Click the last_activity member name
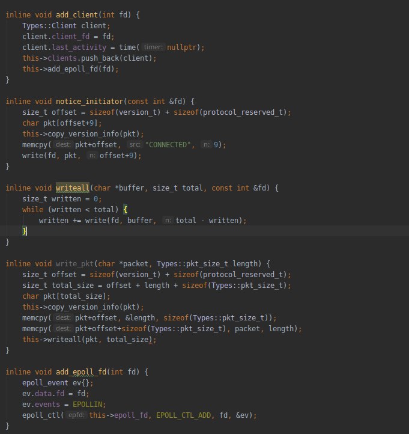The width and height of the screenshot is (409, 434). pos(79,47)
